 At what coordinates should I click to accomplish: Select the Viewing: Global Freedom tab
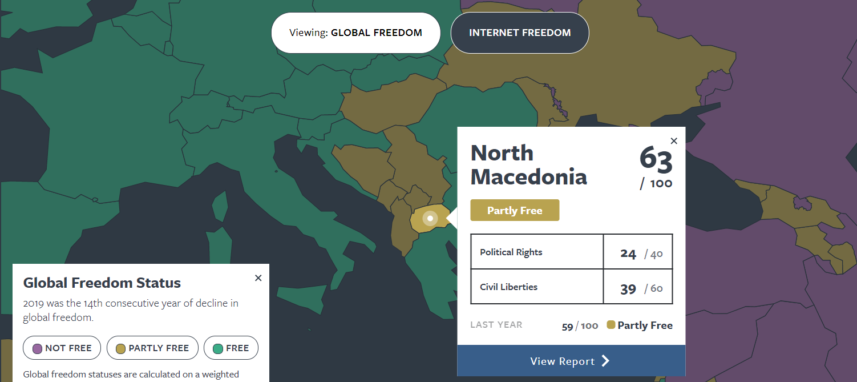click(x=356, y=33)
